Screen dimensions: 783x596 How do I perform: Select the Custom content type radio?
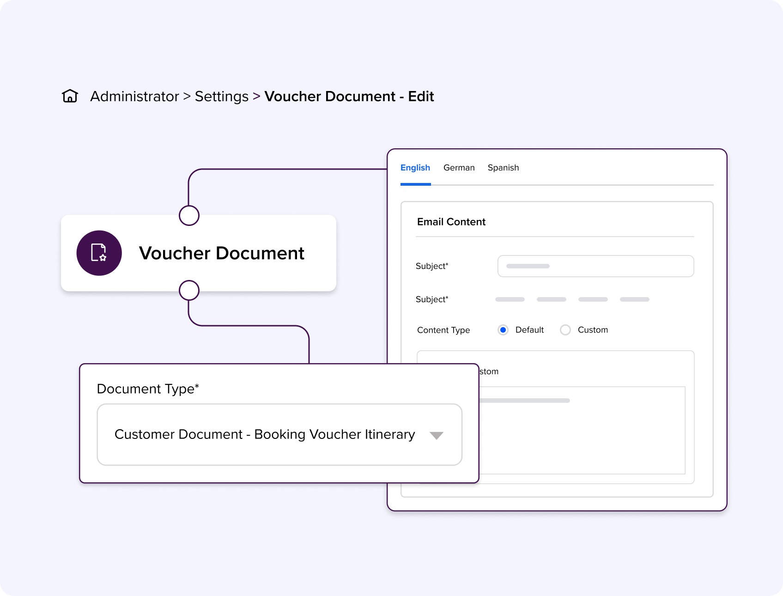[565, 330]
